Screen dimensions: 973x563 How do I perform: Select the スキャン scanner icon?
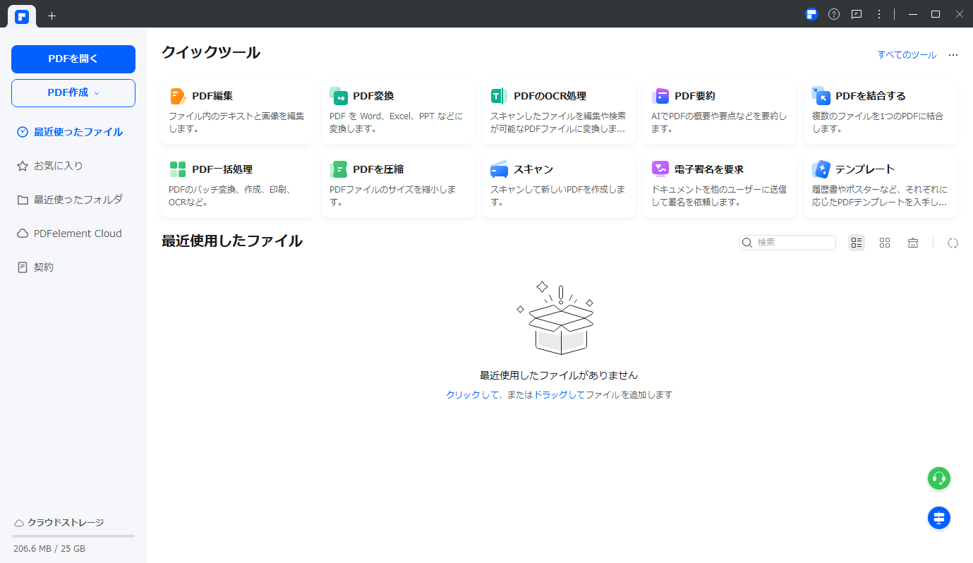(x=500, y=169)
